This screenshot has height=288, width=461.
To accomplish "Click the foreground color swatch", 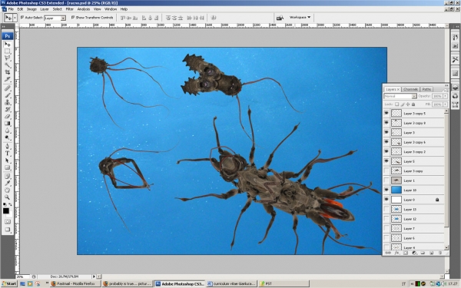I will click(6, 210).
